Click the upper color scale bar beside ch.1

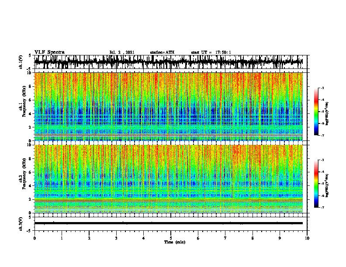click(x=316, y=112)
